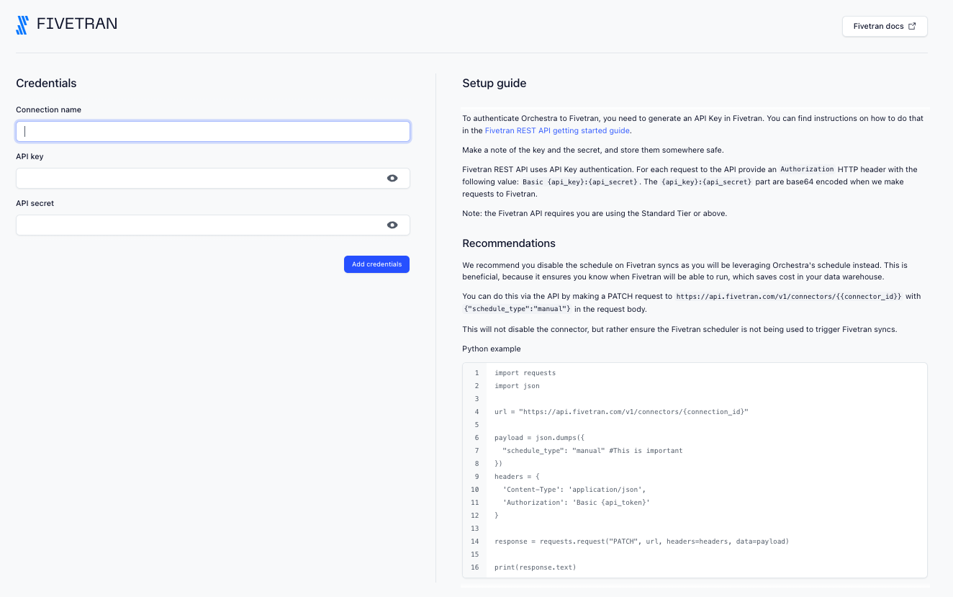The height and width of the screenshot is (597, 953).
Task: Reveal the API secret with eye icon
Action: (x=392, y=225)
